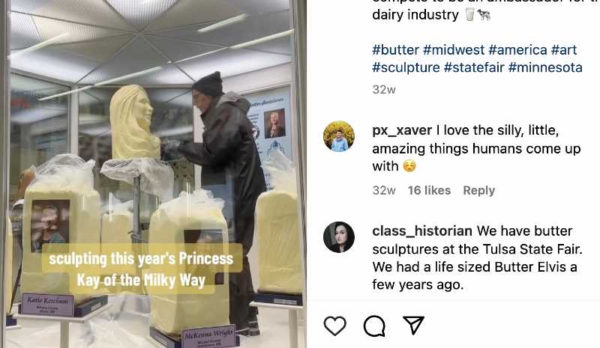Viewport: 600px width, 348px height.
Task: Open px_xaver profile avatar
Action: 339,136
